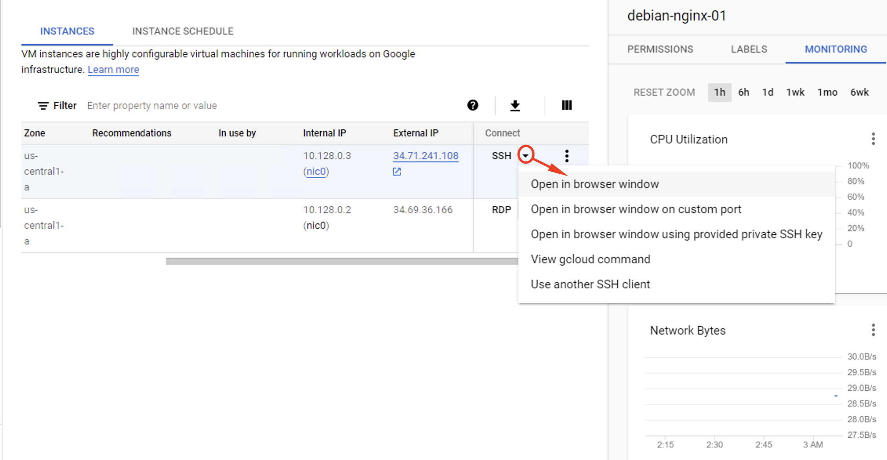
Task: Set monitoring range to 1wk
Action: [795, 92]
